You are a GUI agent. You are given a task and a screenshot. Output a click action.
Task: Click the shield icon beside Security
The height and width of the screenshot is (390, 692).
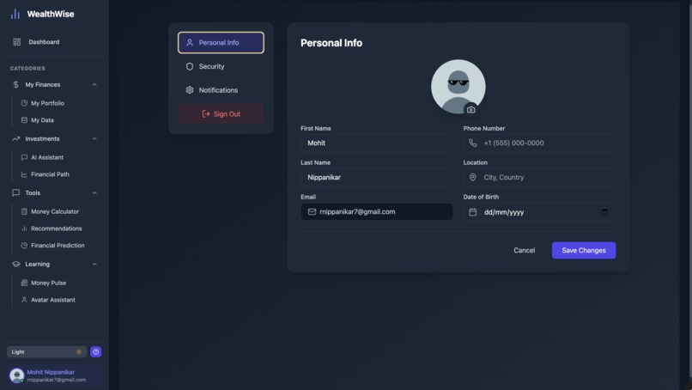[x=190, y=66]
